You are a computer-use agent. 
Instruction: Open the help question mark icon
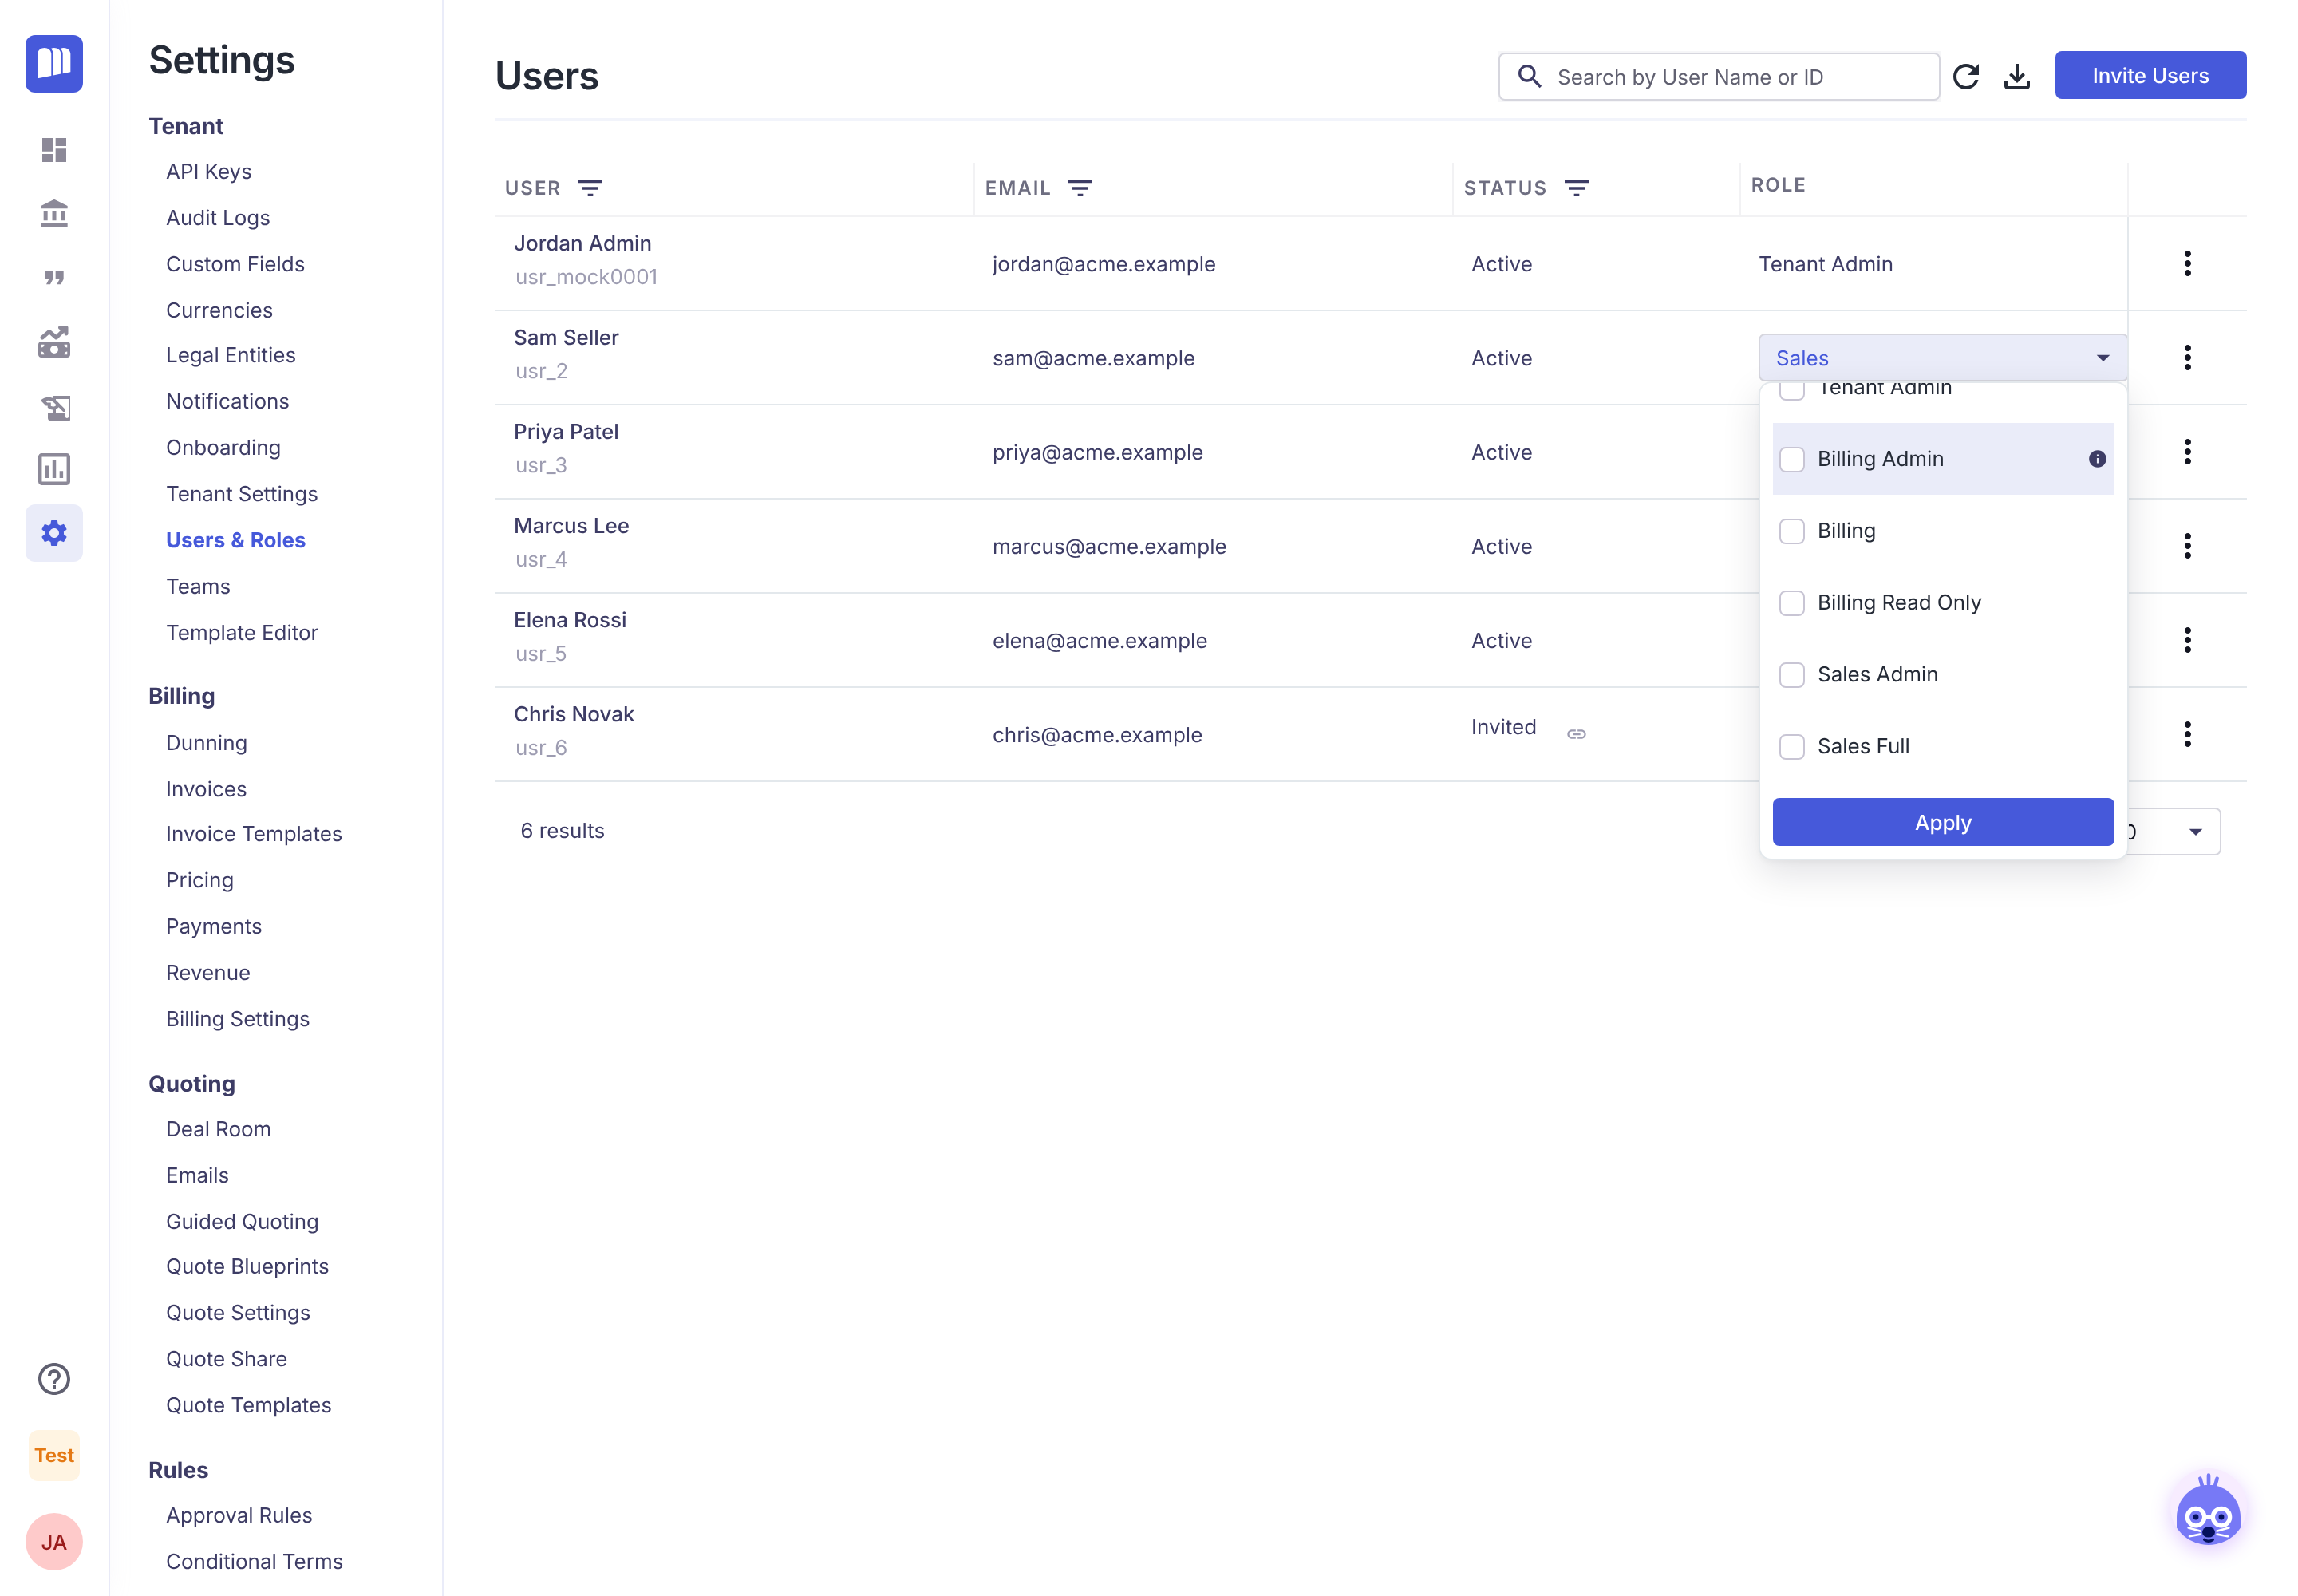pos(54,1379)
